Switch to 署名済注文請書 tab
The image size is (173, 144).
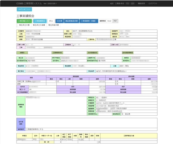pyautogui.click(x=39, y=25)
